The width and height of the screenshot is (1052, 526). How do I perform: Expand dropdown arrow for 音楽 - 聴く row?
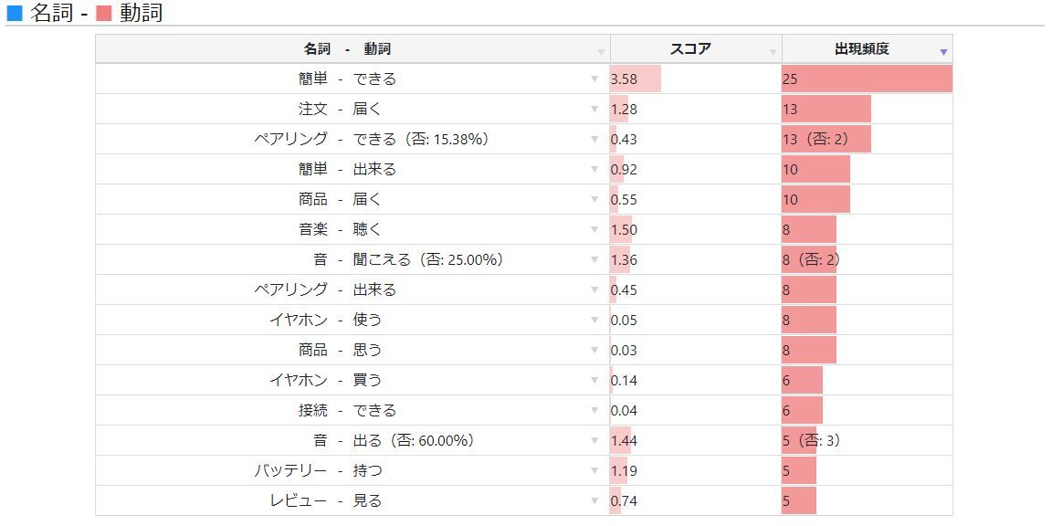595,230
